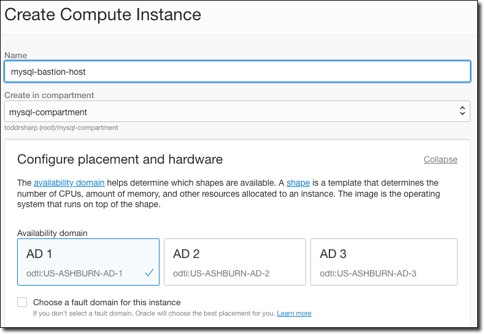Screen dimensions: 484x334
Task: Select the AD 3 availability domain card
Action: tap(383, 262)
